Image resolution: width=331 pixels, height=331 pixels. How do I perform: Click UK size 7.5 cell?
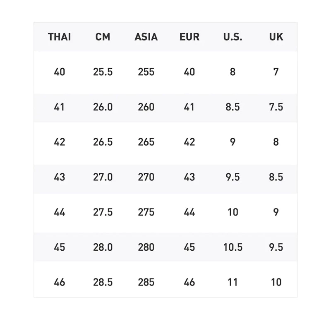pyautogui.click(x=276, y=107)
